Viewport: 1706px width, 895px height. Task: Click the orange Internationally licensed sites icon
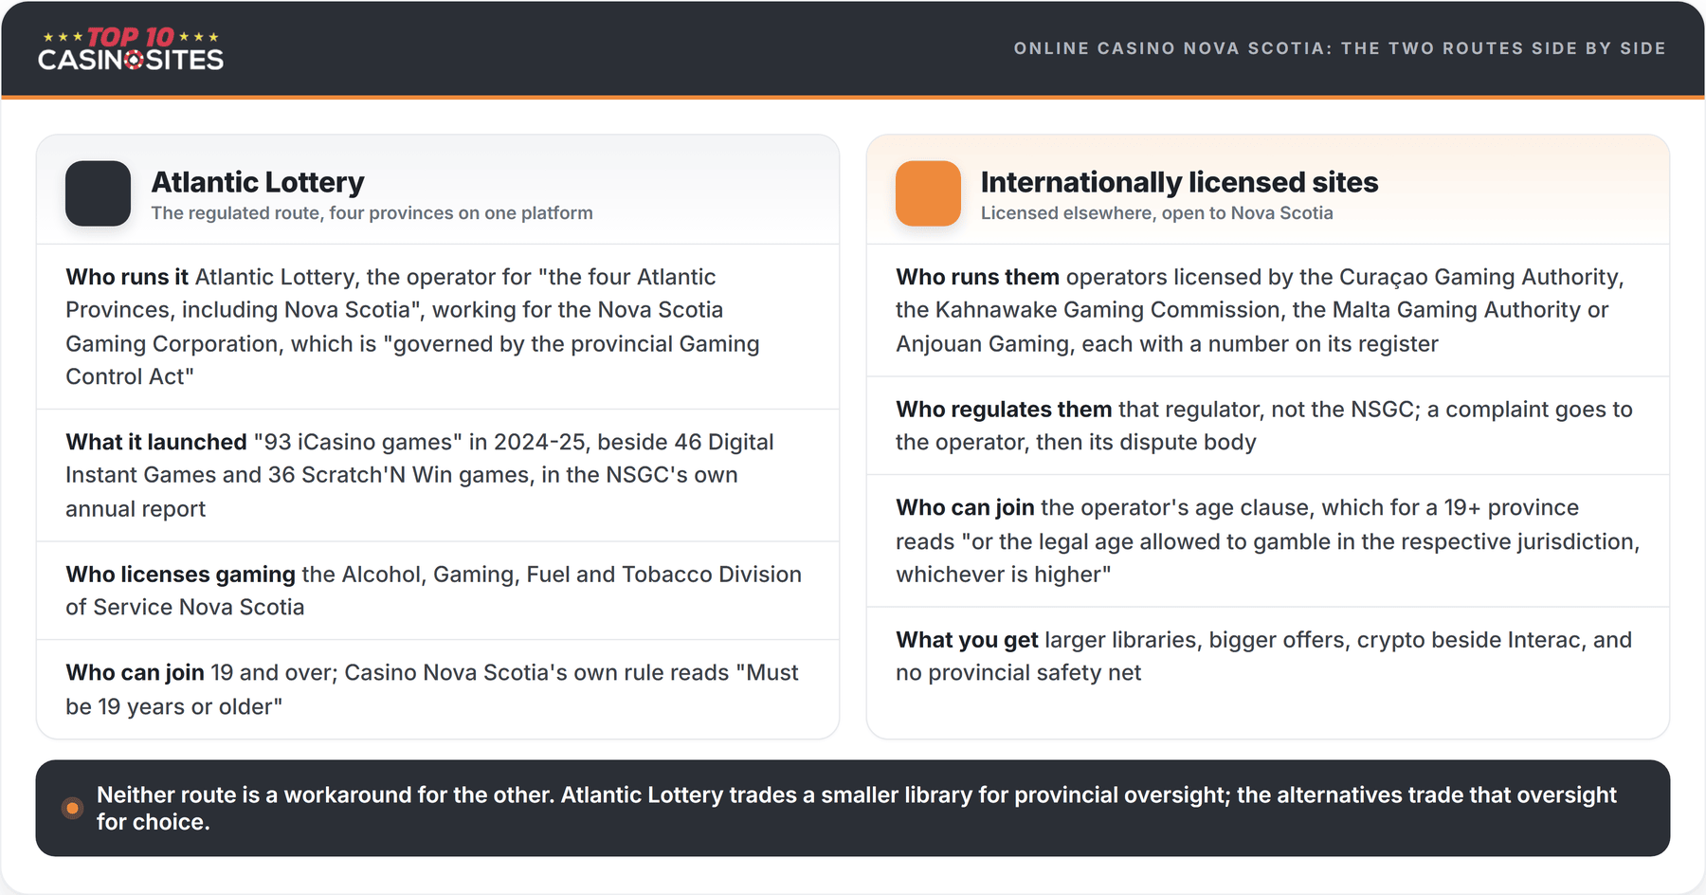click(x=928, y=193)
